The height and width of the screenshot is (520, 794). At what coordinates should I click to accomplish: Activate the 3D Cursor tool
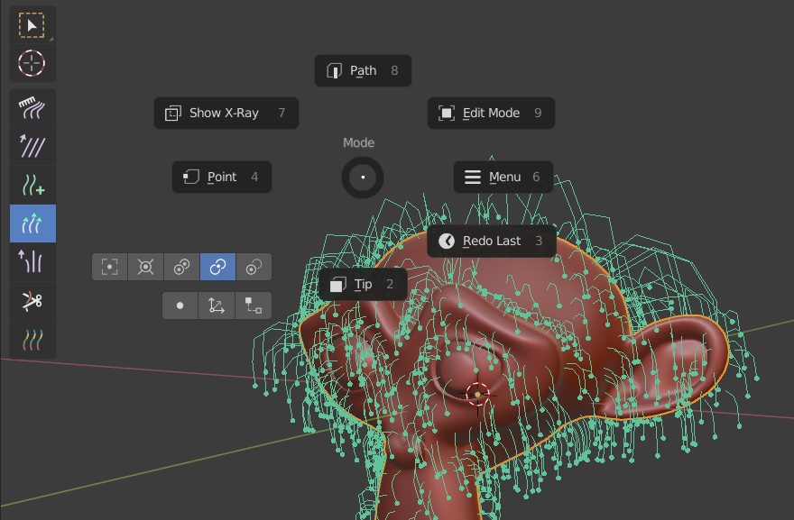pos(32,63)
